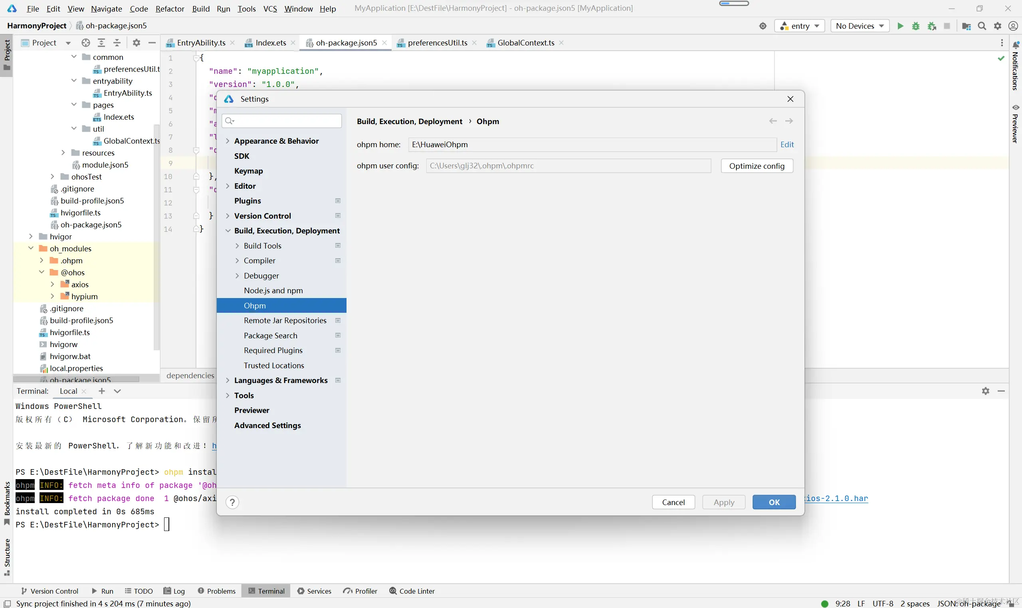Click the Optimize config button
This screenshot has height=608, width=1022.
[x=757, y=166]
